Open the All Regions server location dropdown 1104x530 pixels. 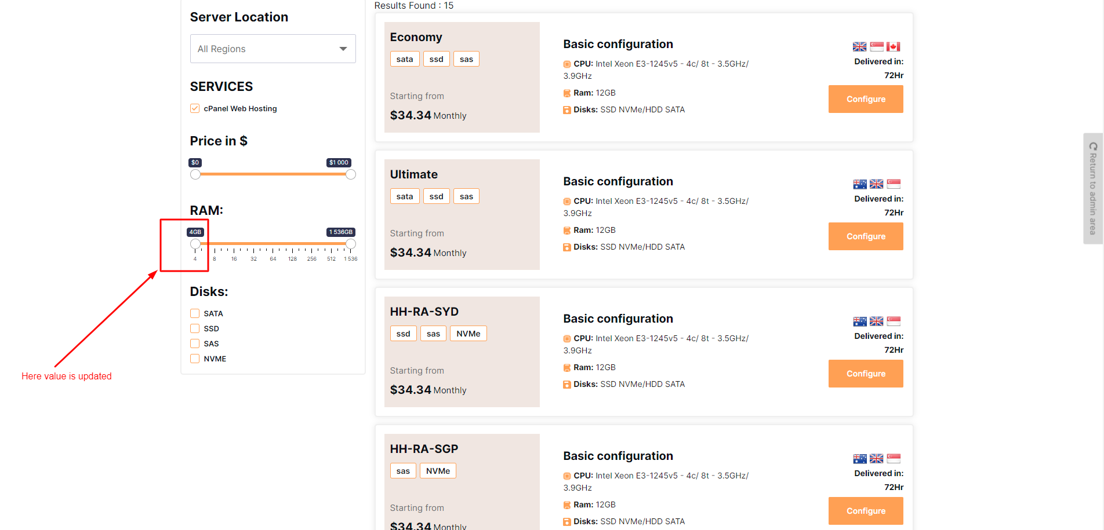273,49
